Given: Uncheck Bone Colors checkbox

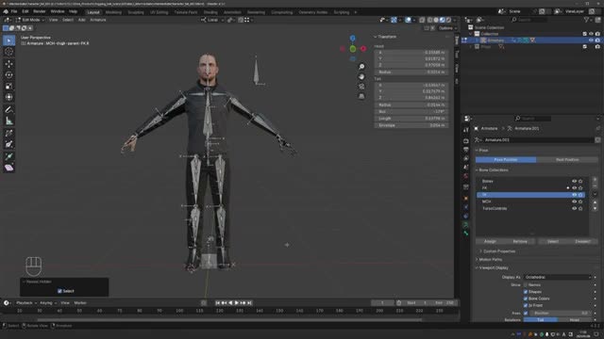Looking at the screenshot, I should click(x=526, y=299).
